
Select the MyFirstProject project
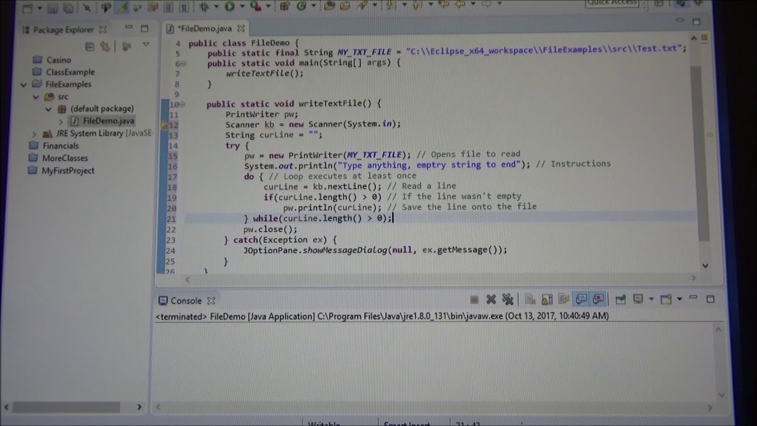click(68, 171)
